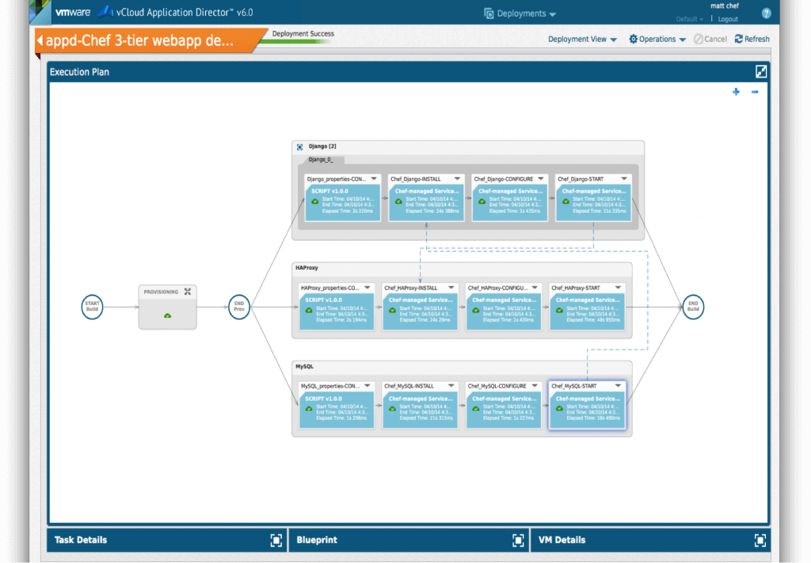Expand the Task Details panel
811x563 pixels.
pos(276,540)
